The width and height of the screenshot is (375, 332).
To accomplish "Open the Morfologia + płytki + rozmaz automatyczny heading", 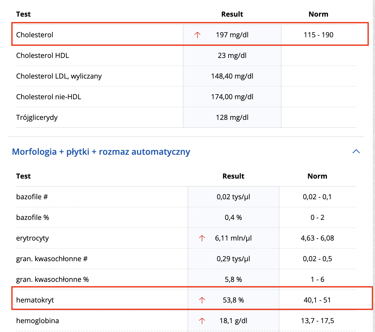I will pyautogui.click(x=101, y=152).
